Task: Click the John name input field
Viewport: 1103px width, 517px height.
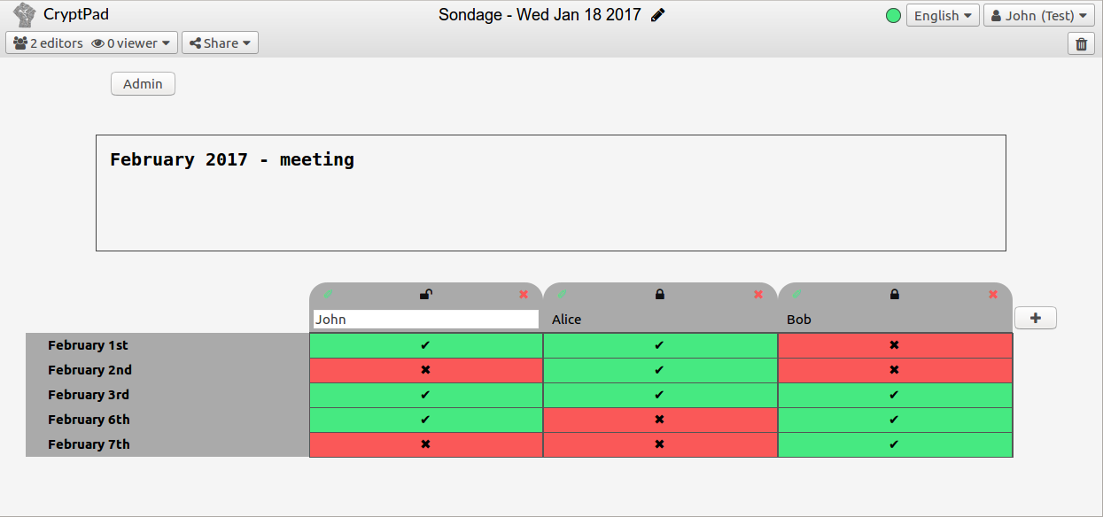Action: click(x=426, y=320)
